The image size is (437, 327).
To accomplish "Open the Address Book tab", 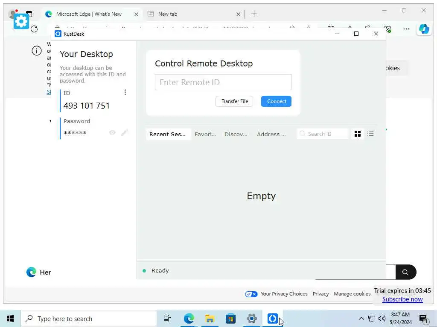I will point(271,134).
